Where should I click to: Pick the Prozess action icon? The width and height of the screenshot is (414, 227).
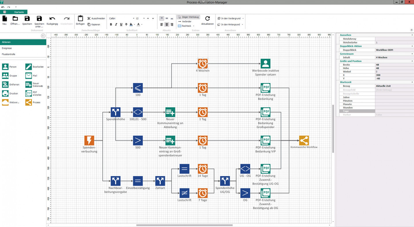[x=28, y=103]
